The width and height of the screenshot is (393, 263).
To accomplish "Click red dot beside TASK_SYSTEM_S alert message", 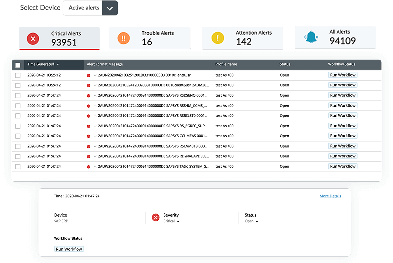I will click(x=88, y=167).
